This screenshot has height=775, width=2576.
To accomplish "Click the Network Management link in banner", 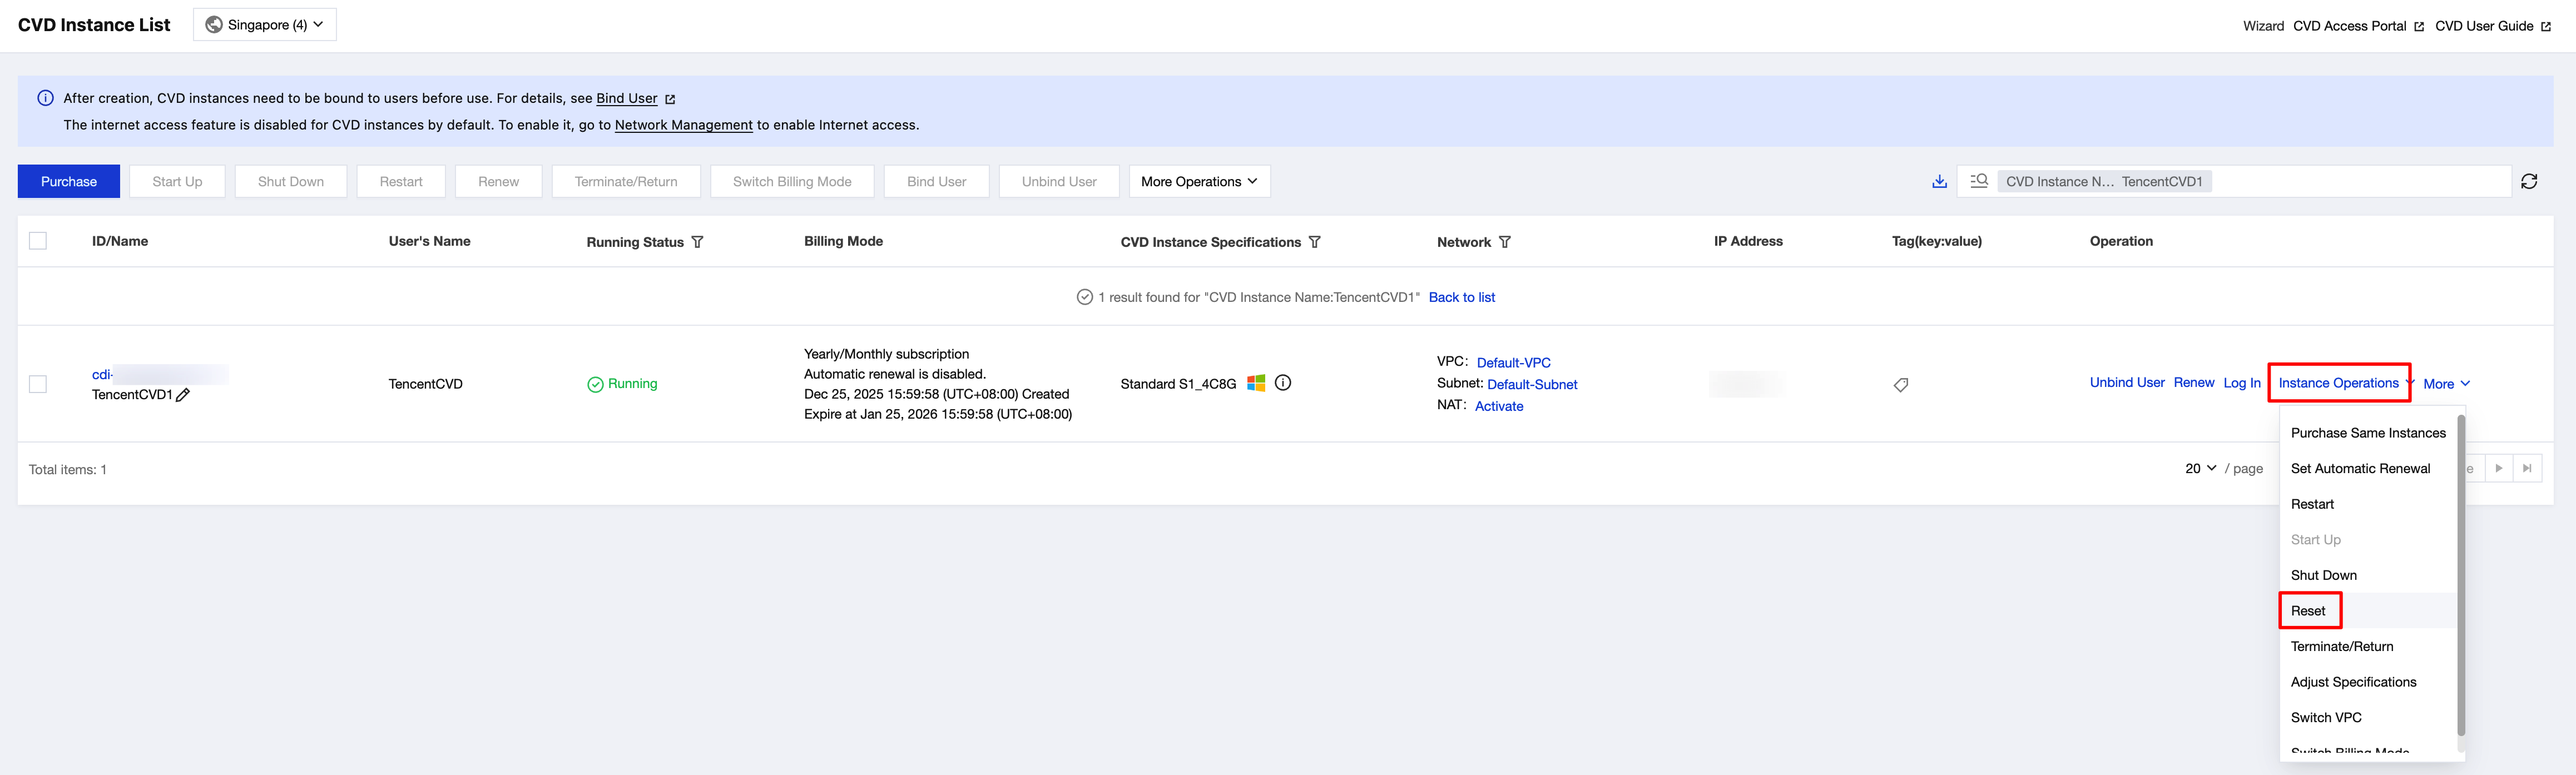I will tap(683, 125).
